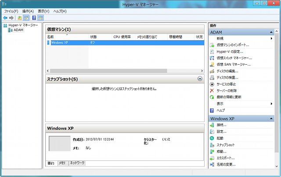Switch to the メモリ tab
This screenshot has height=177, width=281.
(x=62, y=163)
